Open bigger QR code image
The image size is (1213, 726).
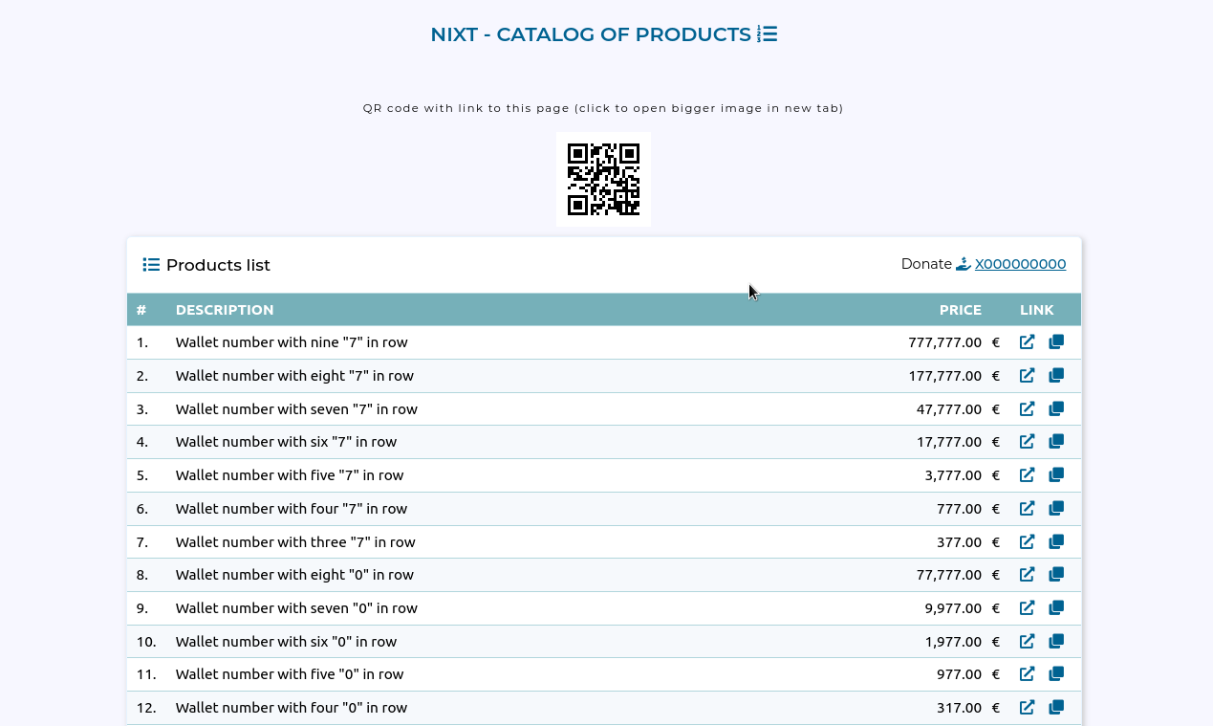[603, 178]
